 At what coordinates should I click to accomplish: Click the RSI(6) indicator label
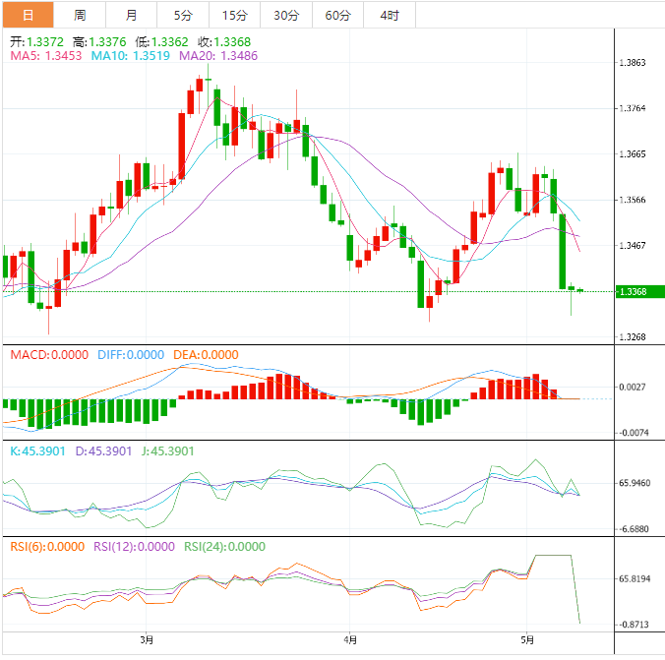46,547
